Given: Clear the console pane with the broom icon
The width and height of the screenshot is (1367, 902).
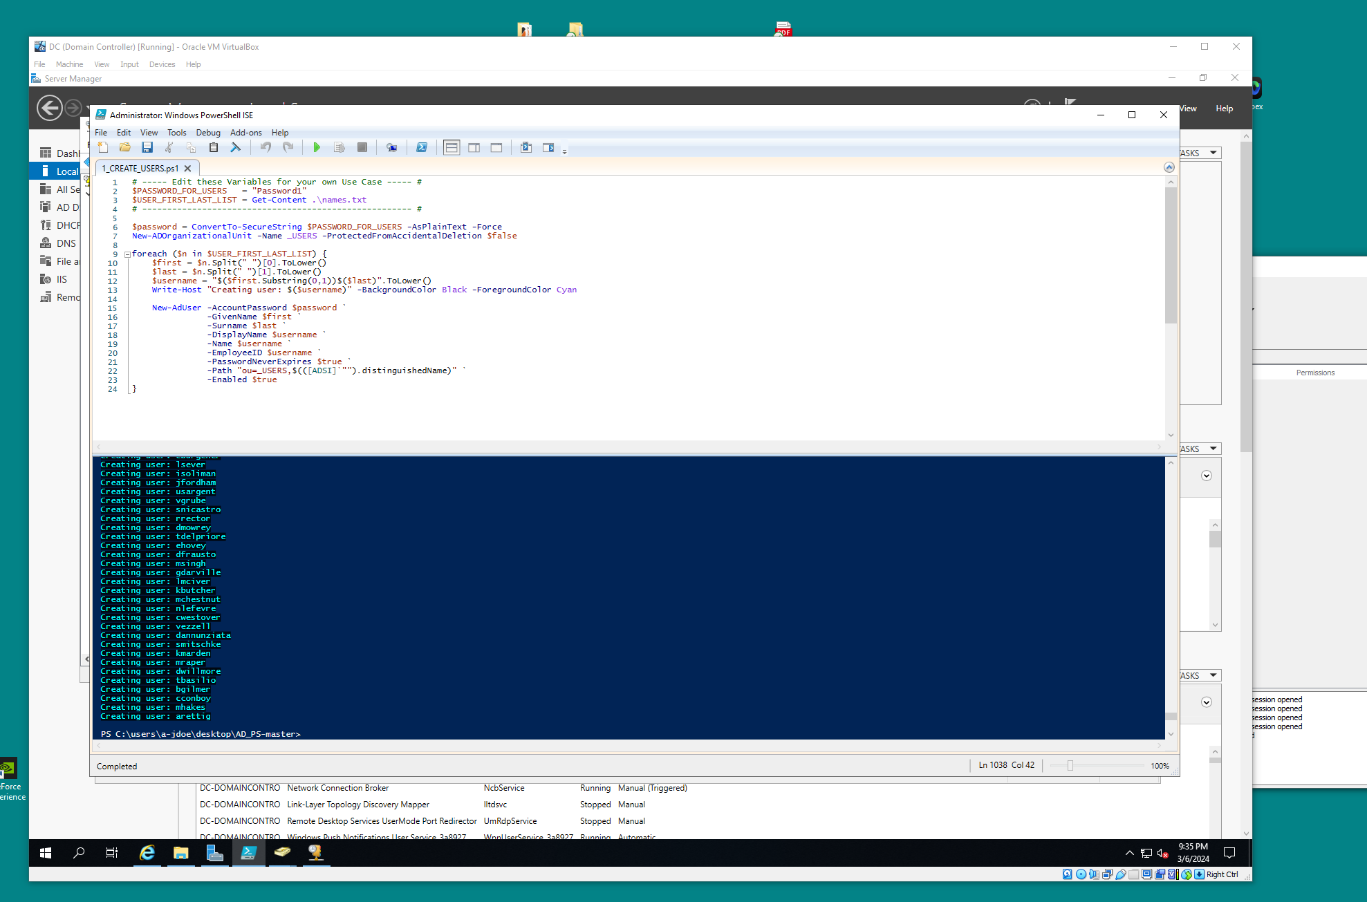Looking at the screenshot, I should [x=236, y=147].
